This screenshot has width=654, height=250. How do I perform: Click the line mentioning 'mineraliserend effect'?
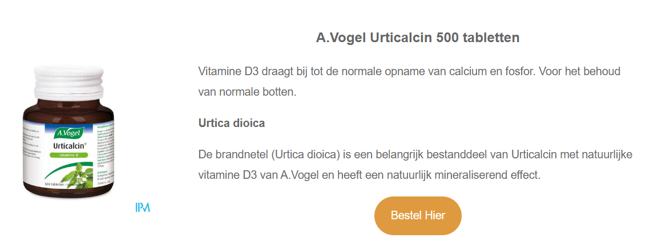pos(369,175)
